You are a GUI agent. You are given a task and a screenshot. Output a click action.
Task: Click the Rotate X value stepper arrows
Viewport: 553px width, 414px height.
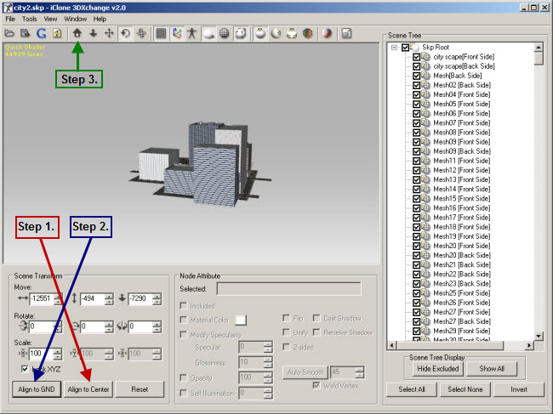click(x=58, y=327)
